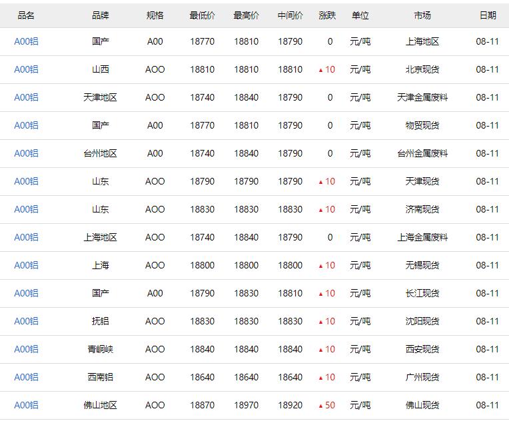Screen dimensions: 509x423
Task: Click the 台州金属废料 market cell
Action: (x=422, y=153)
